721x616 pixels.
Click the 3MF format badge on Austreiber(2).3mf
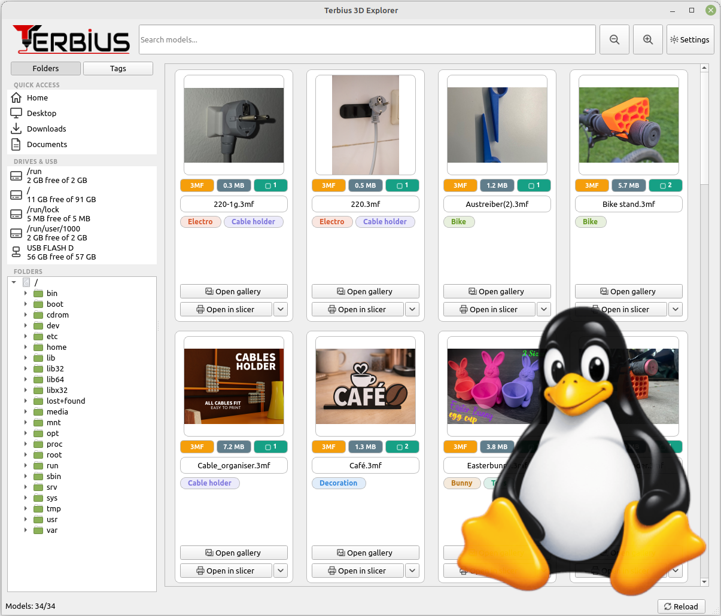click(460, 185)
